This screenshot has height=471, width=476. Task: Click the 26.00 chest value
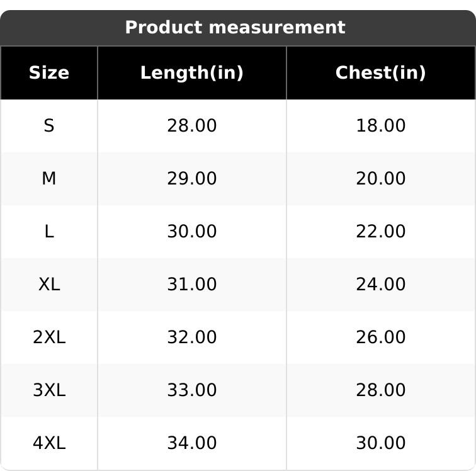(380, 338)
